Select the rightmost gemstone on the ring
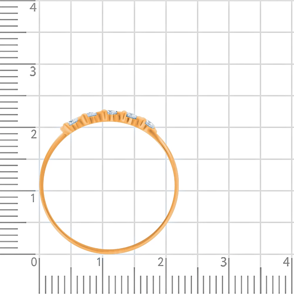Viewport: 294px width, 294px height. click(150, 124)
